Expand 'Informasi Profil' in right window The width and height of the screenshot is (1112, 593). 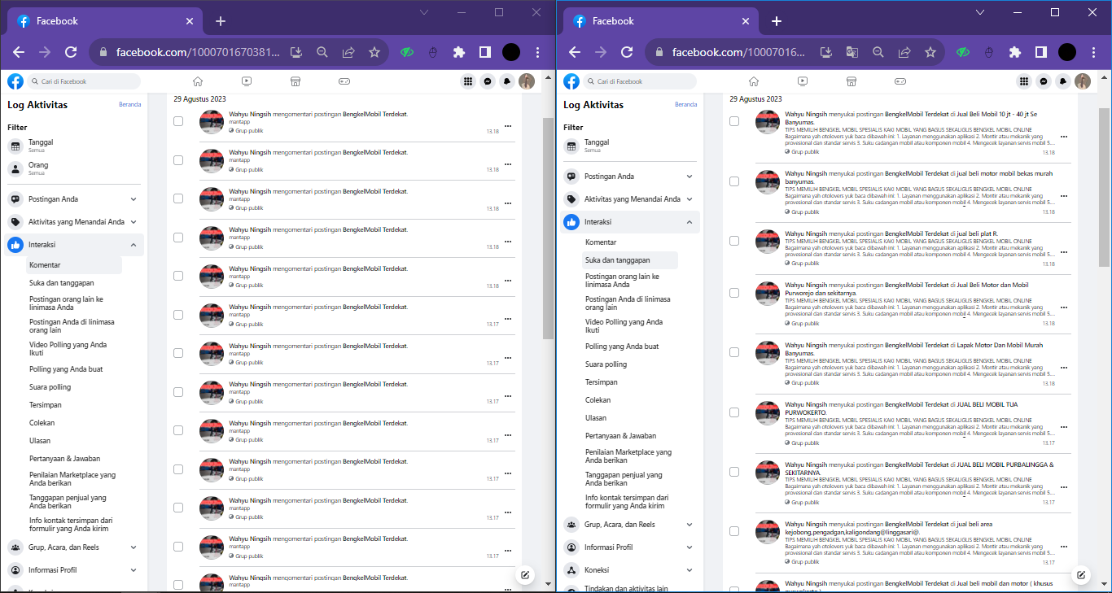tap(630, 547)
